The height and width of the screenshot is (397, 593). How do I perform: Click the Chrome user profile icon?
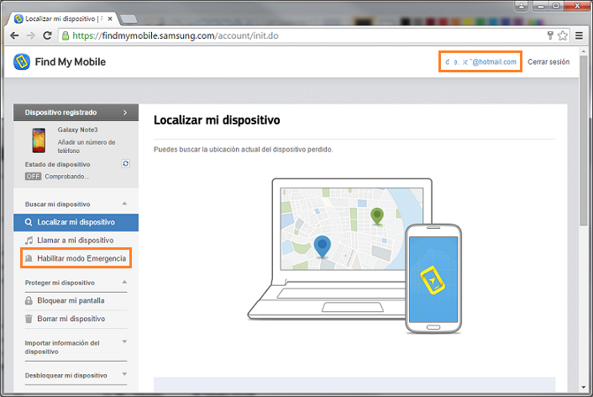point(522,6)
